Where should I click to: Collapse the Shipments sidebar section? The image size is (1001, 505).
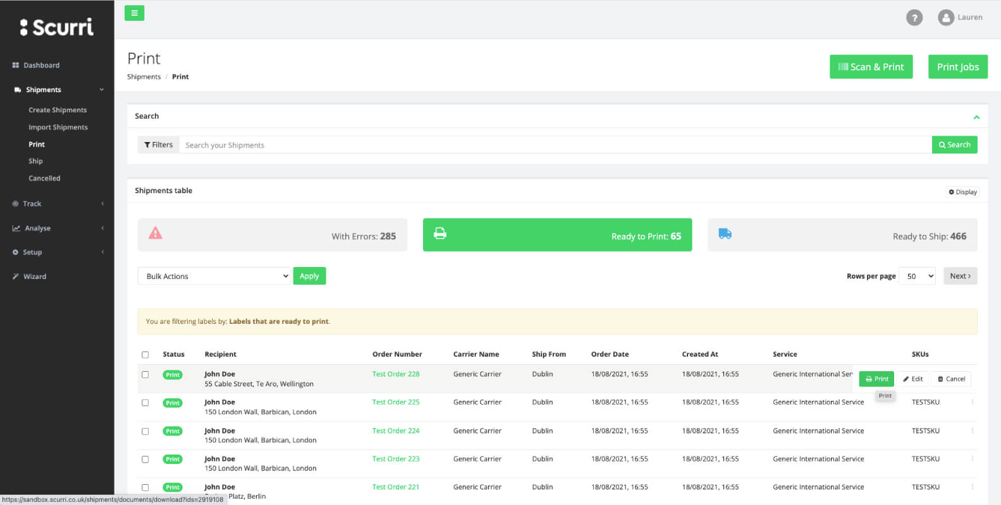pyautogui.click(x=102, y=90)
